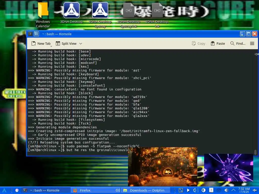The height and width of the screenshot is (194, 259).
Task: Click the grid icon in Konsole title bar
Action: pyautogui.click(x=36, y=34)
